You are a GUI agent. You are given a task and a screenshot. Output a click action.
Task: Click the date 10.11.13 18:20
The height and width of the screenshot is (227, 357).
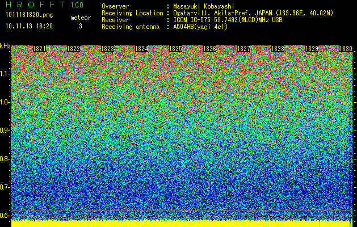[x=30, y=26]
